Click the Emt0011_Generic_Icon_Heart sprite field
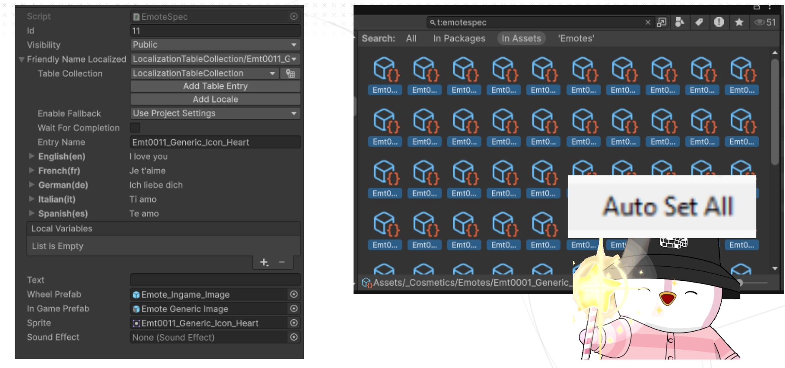Image resolution: width=785 pixels, height=368 pixels. [210, 323]
